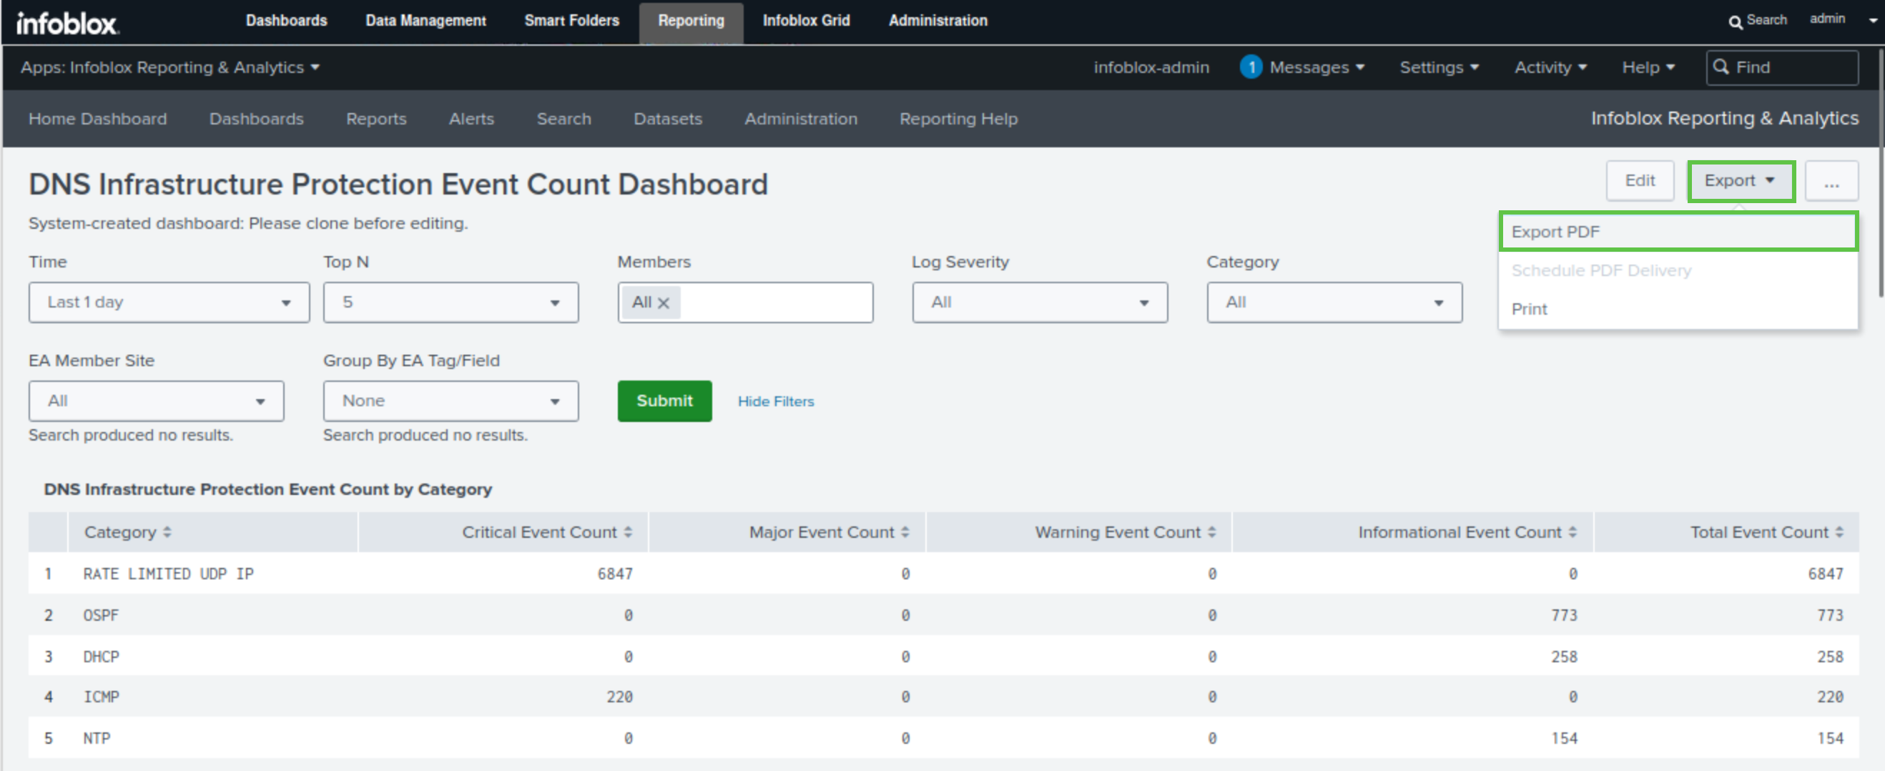Click the Submit button
The height and width of the screenshot is (771, 1885).
coord(664,401)
